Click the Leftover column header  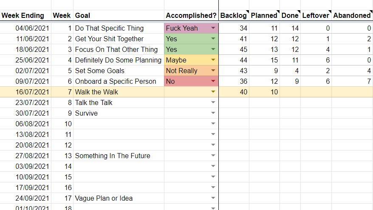(x=316, y=15)
